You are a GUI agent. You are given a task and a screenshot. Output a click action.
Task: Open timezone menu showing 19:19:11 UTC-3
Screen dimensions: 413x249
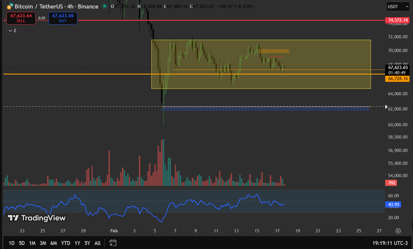tap(391, 243)
